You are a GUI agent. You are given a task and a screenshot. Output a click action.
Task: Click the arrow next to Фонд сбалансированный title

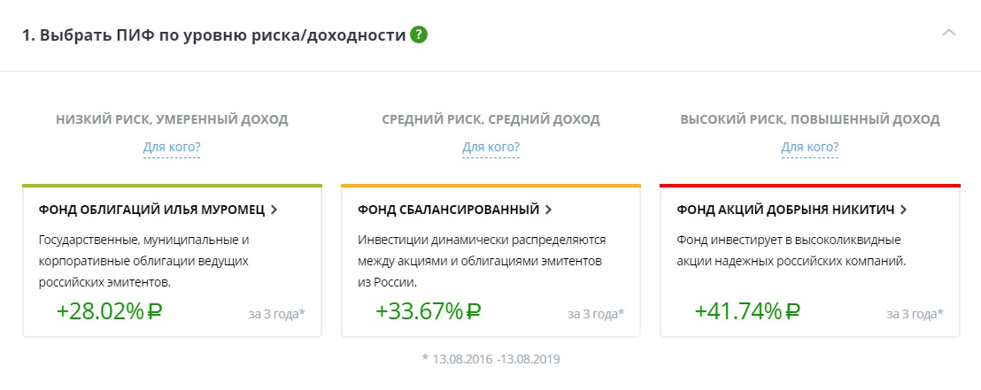(548, 210)
